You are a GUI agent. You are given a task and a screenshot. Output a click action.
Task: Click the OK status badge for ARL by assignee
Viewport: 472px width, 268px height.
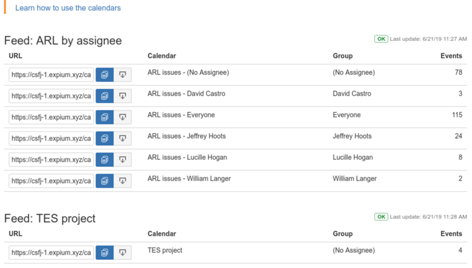tap(381, 39)
